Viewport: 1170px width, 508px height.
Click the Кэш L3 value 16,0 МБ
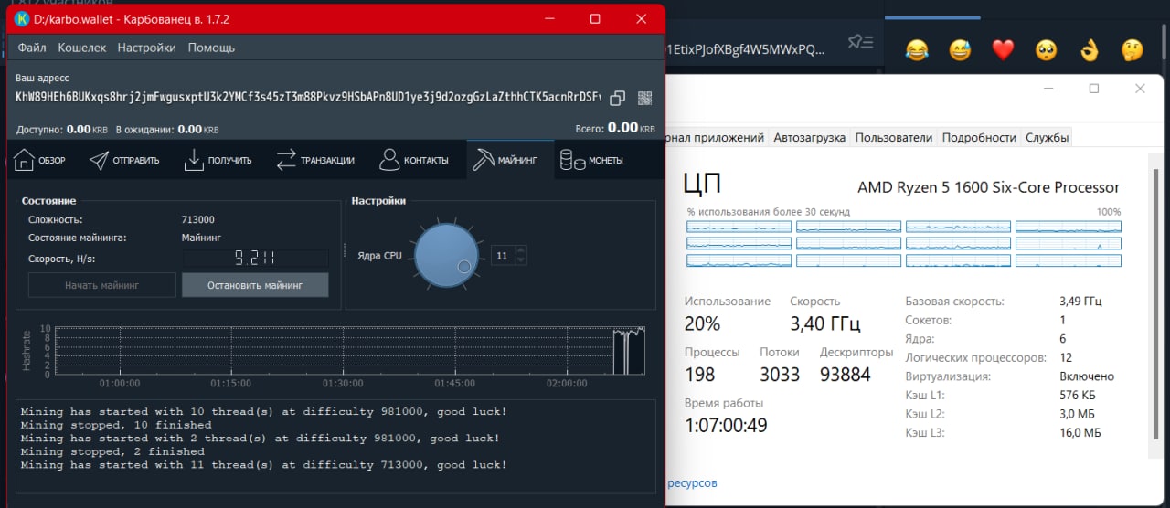(1080, 433)
